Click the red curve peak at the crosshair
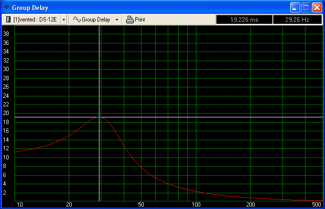 coord(99,117)
